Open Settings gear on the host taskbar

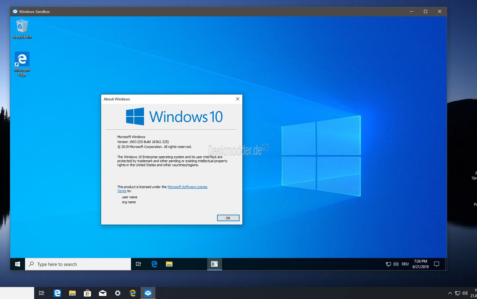pos(117,293)
